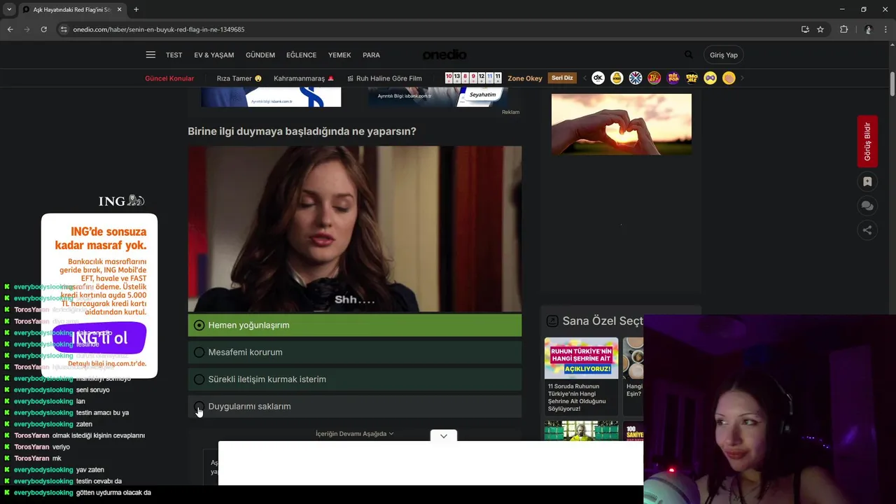This screenshot has width=896, height=504.
Task: Click the share icon in side rail
Action: pyautogui.click(x=867, y=230)
